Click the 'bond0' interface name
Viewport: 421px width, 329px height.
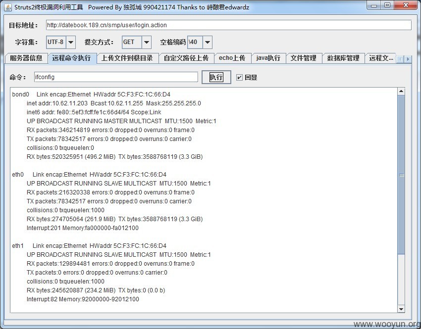pos(20,94)
